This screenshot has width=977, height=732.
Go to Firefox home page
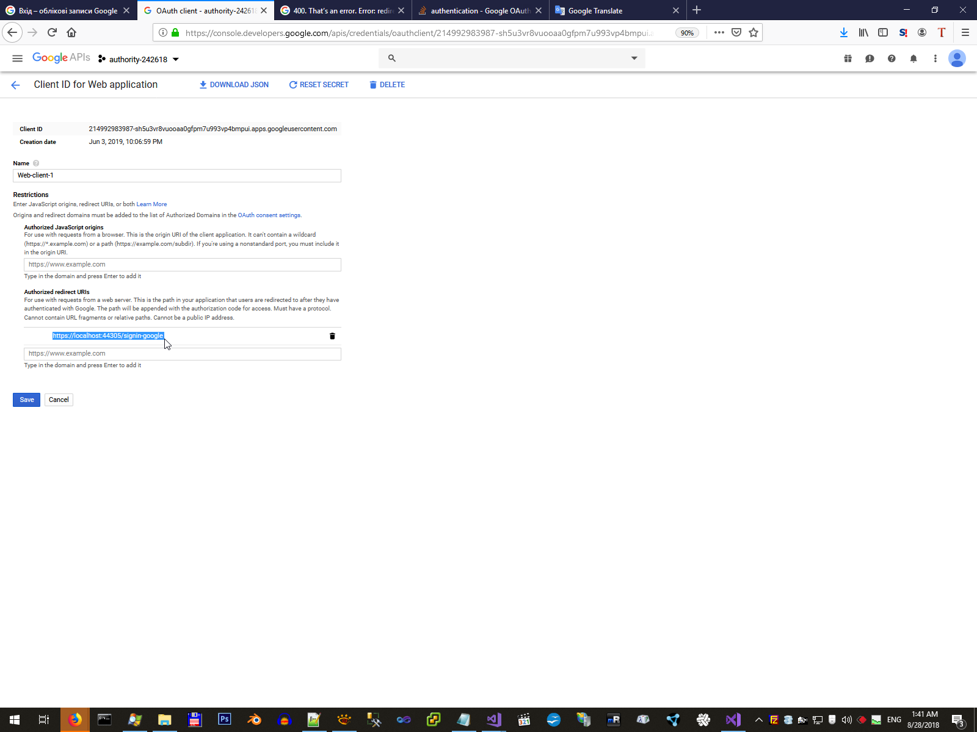tap(71, 32)
